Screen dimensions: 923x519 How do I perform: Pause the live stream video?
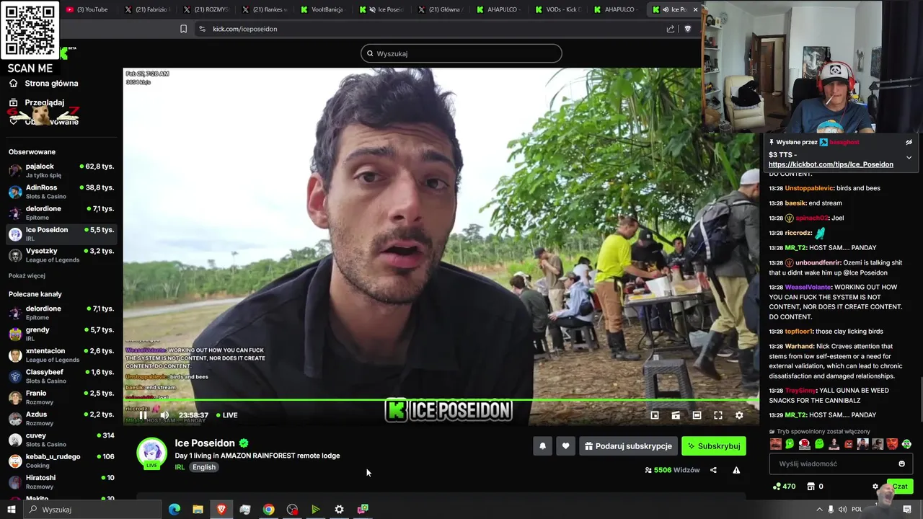pos(143,415)
